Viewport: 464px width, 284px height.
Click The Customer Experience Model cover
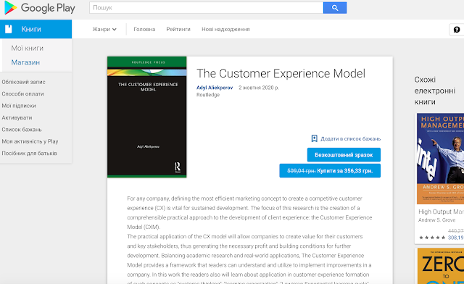(x=146, y=117)
